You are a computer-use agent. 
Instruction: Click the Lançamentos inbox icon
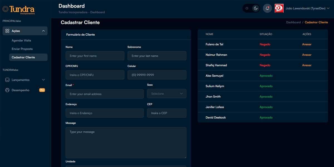tap(7, 80)
